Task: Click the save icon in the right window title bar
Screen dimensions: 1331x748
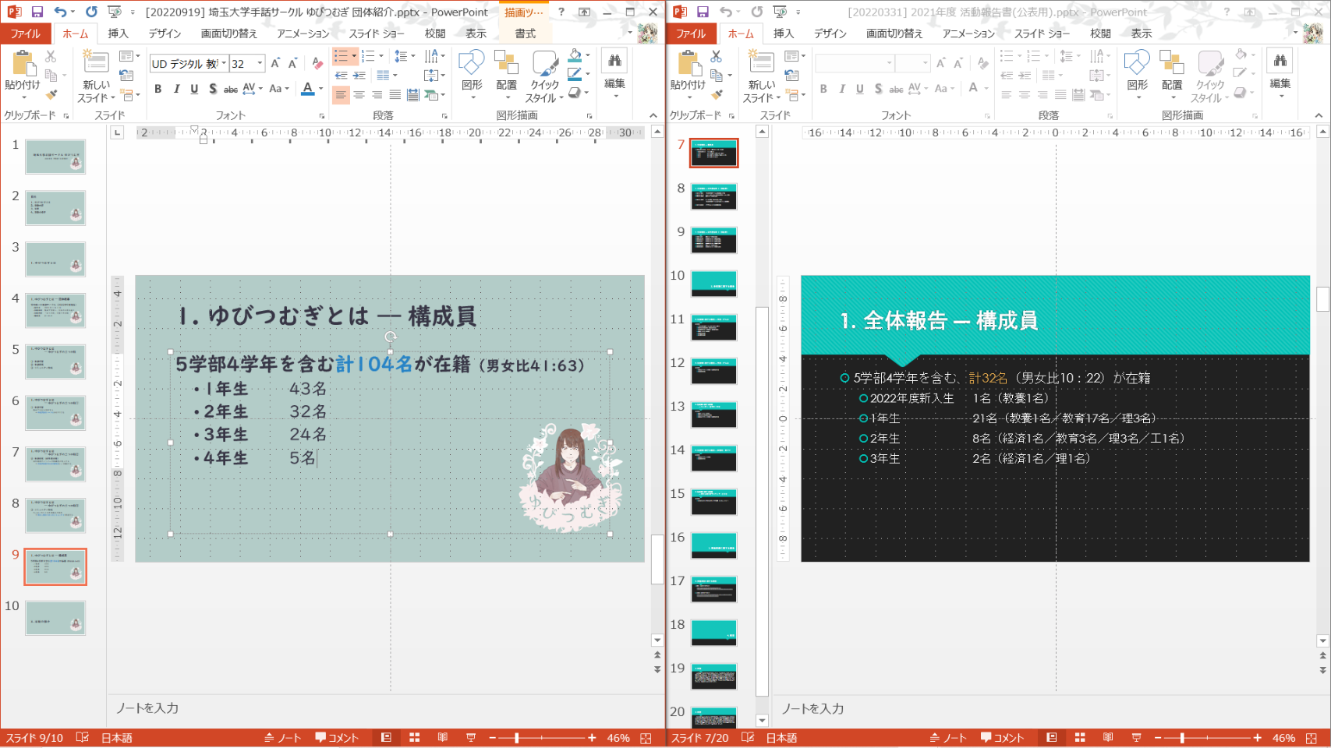Action: point(703,12)
